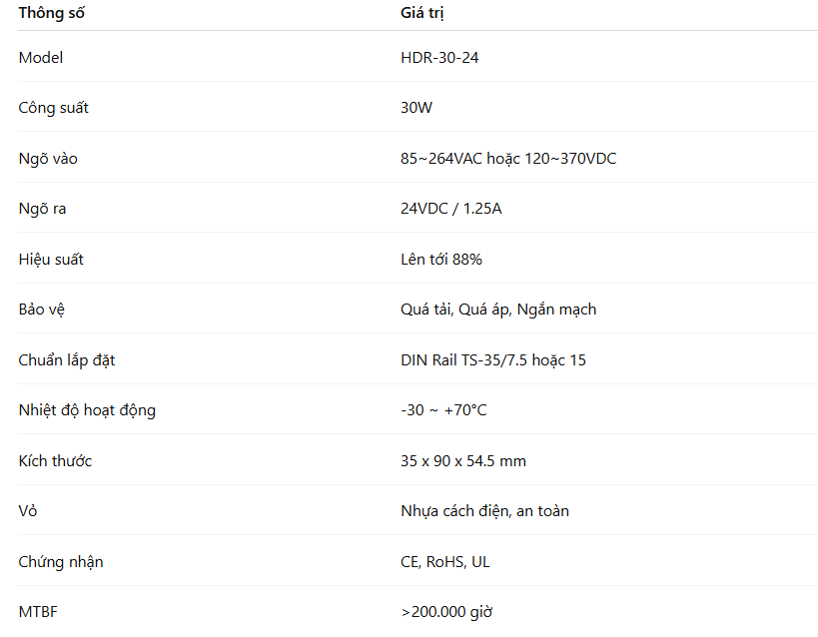Select the 30W power value
This screenshot has height=637, width=818.
[x=416, y=108]
